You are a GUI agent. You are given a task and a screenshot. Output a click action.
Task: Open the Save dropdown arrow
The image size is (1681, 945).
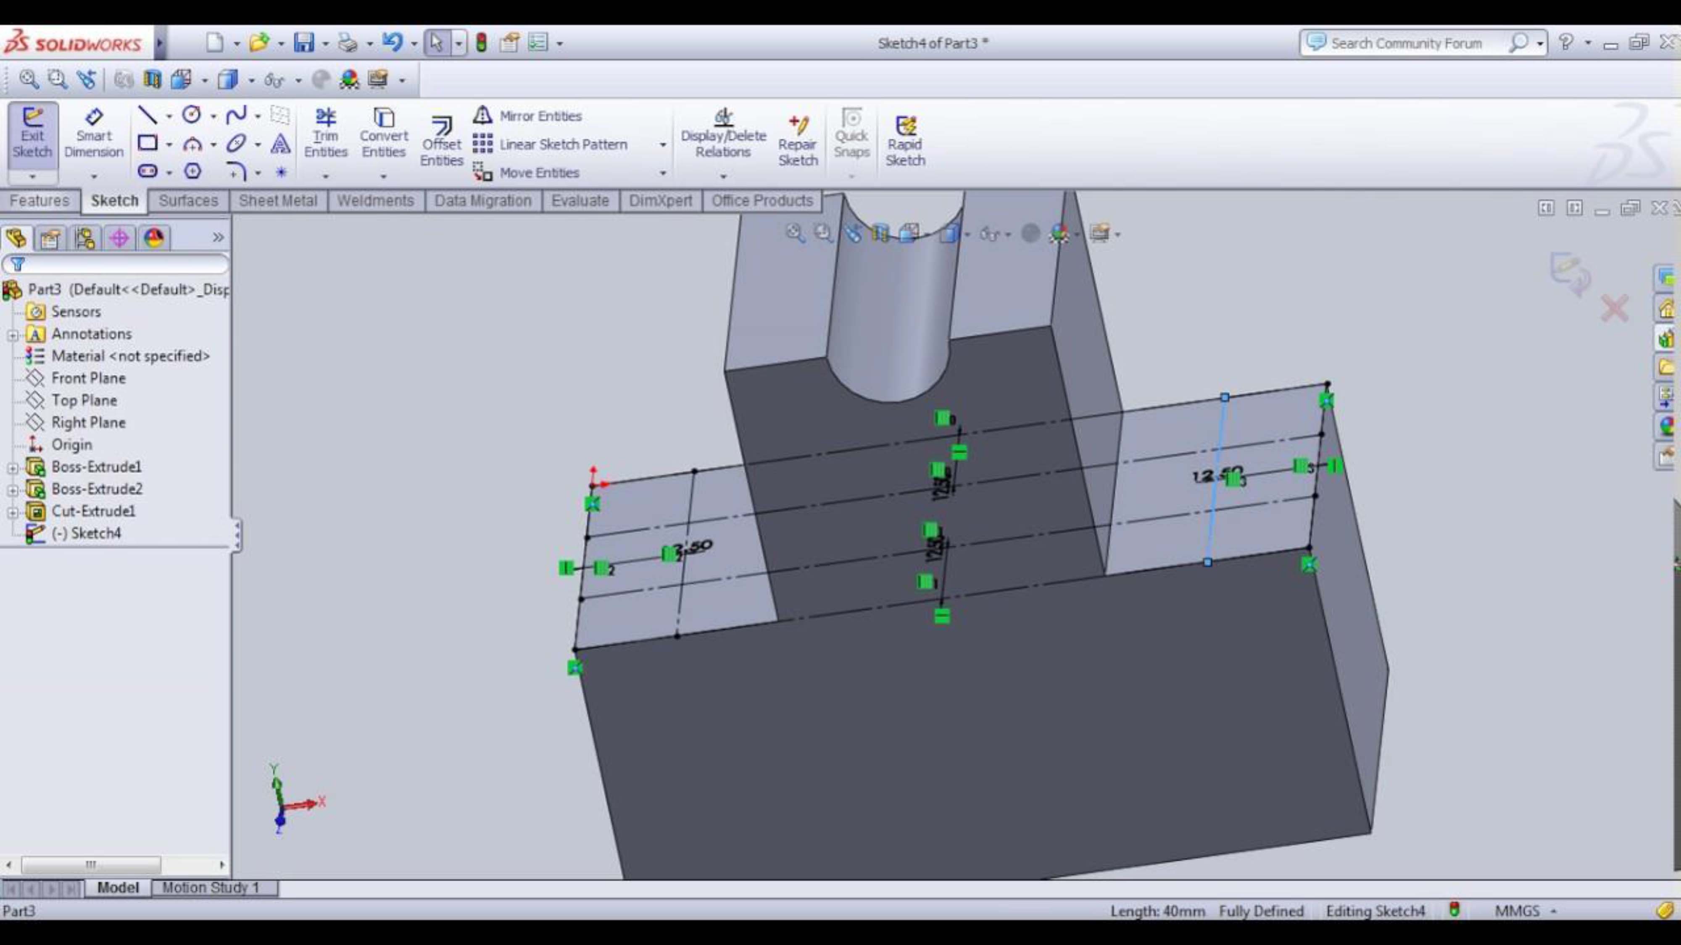pyautogui.click(x=326, y=44)
